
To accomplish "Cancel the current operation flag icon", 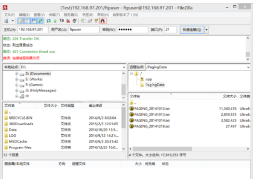I will 62,21.
